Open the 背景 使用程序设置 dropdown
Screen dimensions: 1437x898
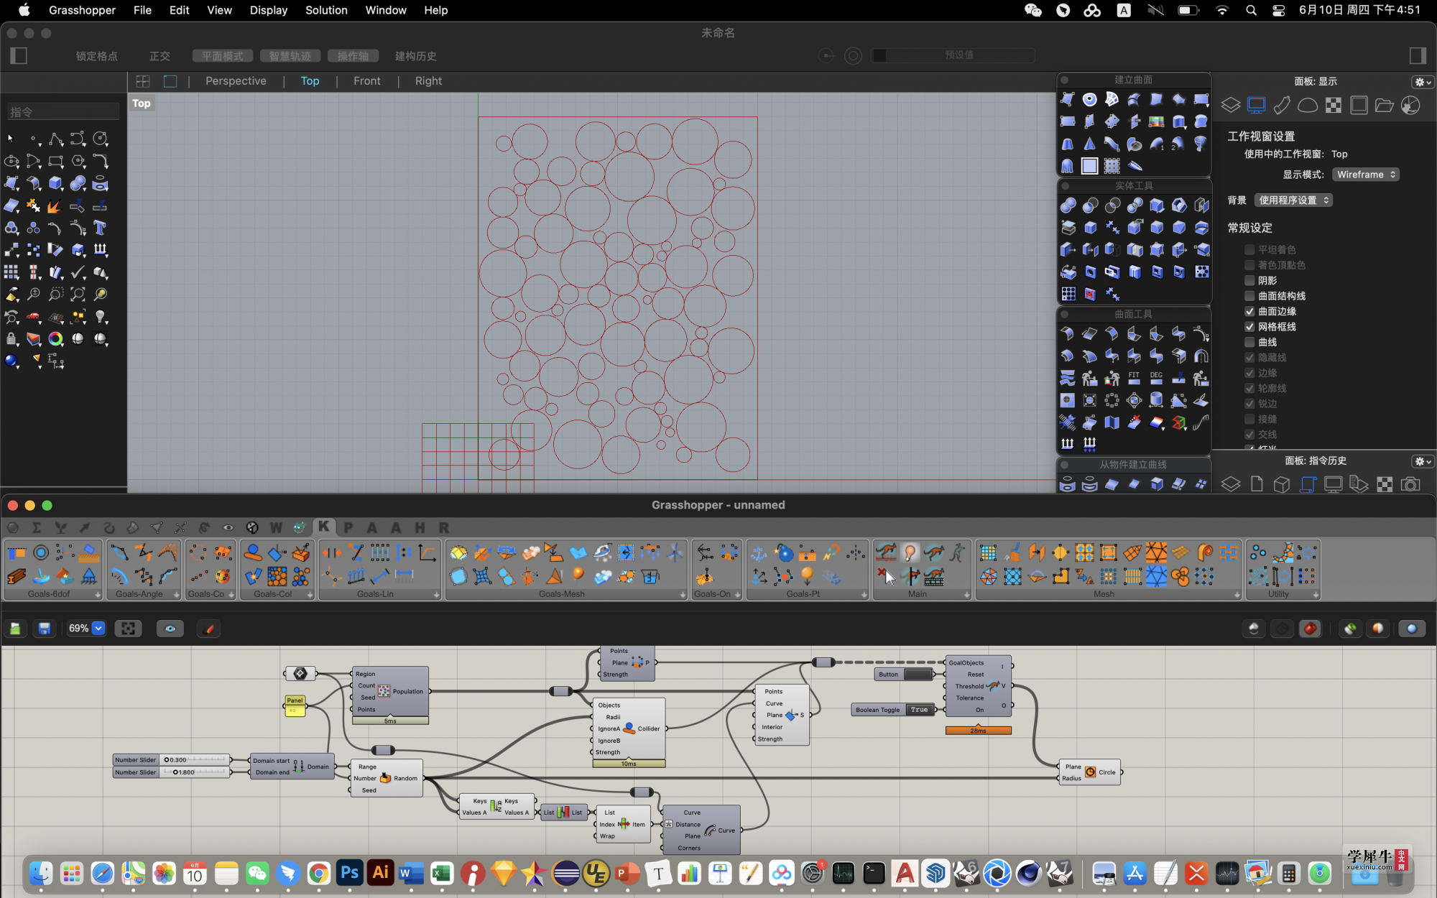(1293, 200)
